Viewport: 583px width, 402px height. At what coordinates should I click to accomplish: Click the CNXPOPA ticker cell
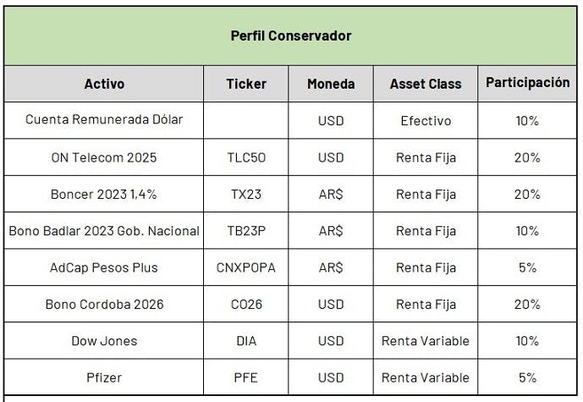tap(246, 267)
